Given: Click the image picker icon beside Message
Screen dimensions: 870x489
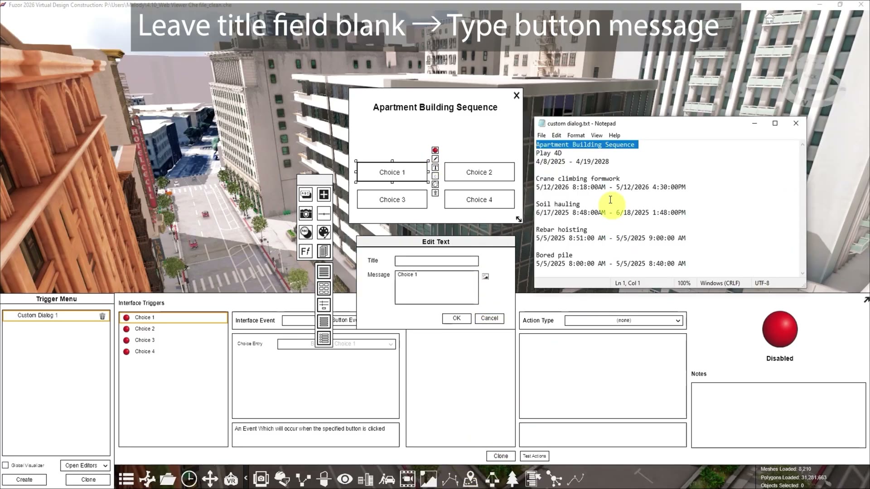Looking at the screenshot, I should [485, 276].
